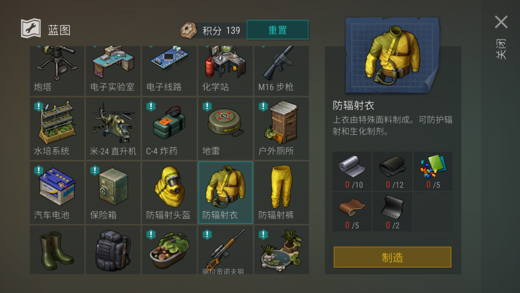Image resolution: width=520 pixels, height=293 pixels.
Task: Open the black backpack blueprint
Action: 113,250
